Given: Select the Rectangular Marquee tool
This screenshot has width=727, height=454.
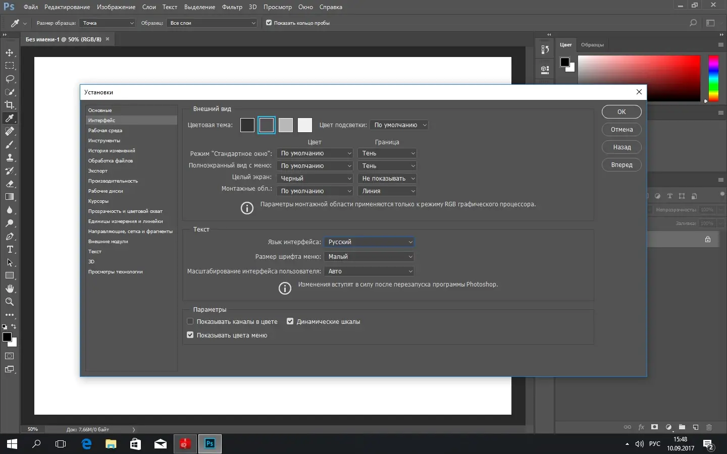Looking at the screenshot, I should click(10, 66).
